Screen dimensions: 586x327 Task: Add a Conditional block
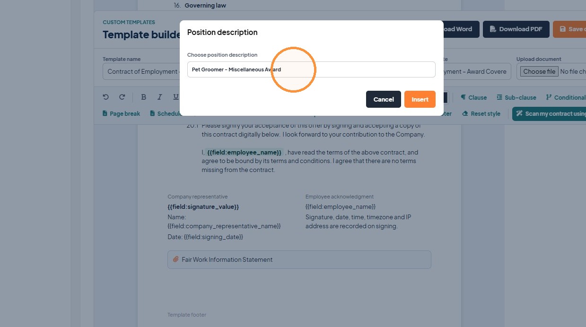(x=566, y=97)
